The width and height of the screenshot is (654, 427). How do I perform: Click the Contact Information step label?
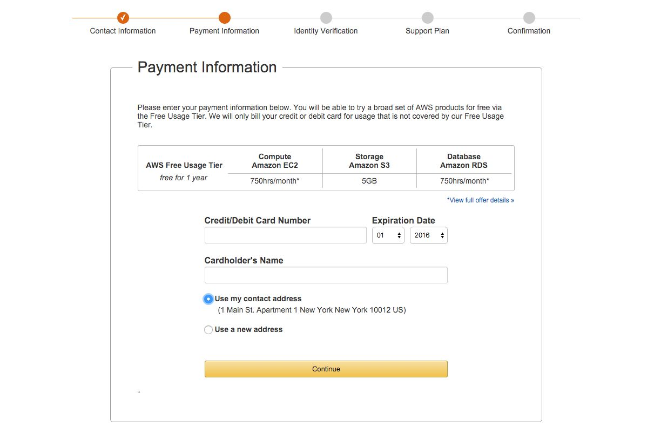123,31
